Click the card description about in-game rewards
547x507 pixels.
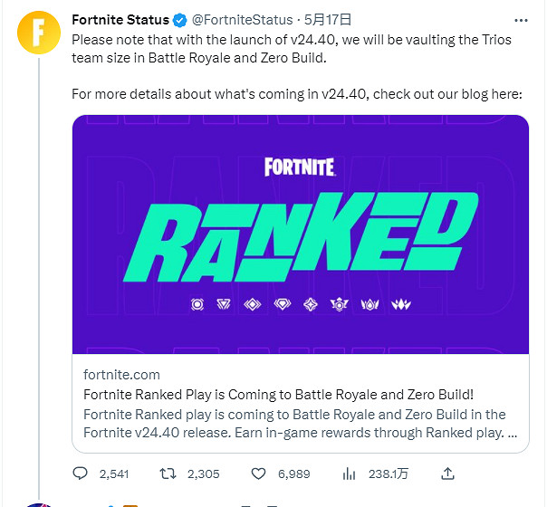[300, 423]
